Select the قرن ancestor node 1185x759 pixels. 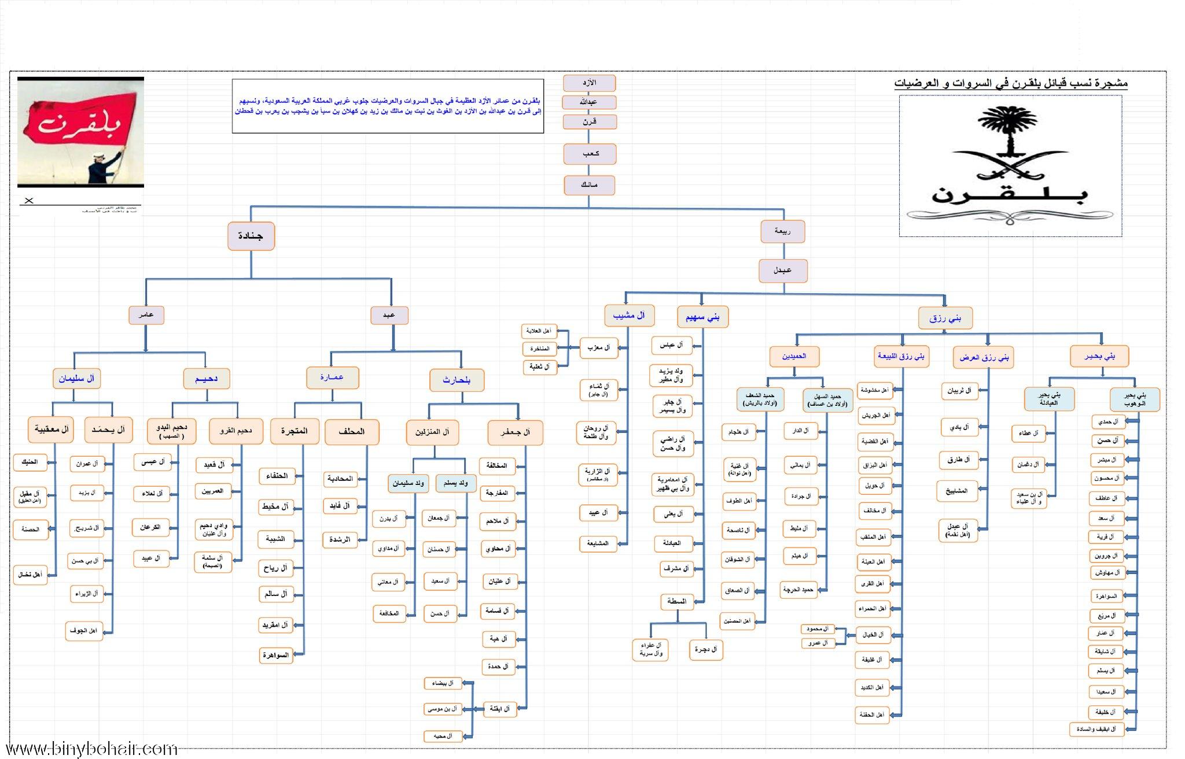(589, 122)
